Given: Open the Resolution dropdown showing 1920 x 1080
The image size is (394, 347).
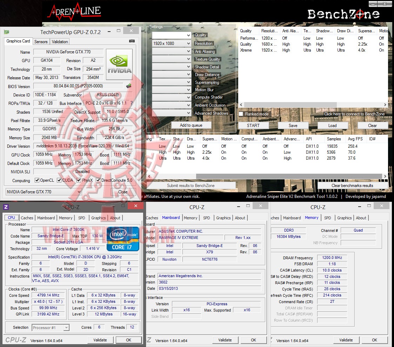Looking at the screenshot, I should [x=172, y=44].
